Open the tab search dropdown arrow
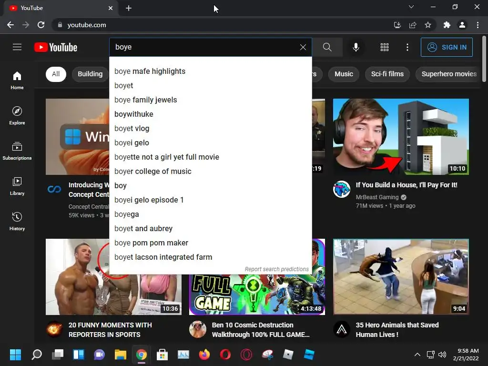Viewport: 488px width, 366px height. (411, 7)
